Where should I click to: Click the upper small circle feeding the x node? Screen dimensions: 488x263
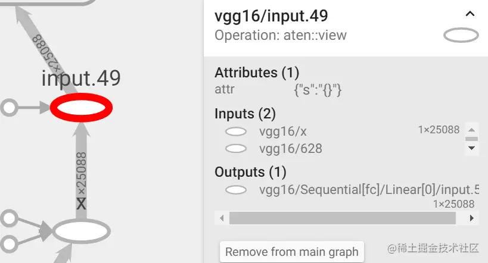tap(9, 218)
